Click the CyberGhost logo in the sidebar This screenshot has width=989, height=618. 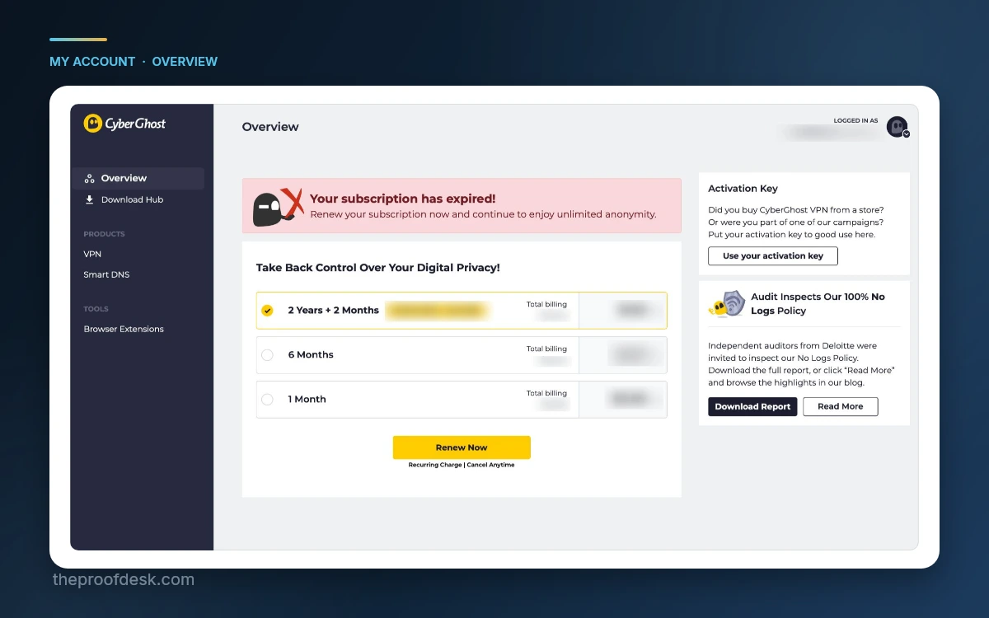(x=124, y=124)
